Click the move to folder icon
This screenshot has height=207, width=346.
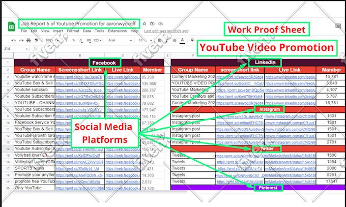(152, 23)
